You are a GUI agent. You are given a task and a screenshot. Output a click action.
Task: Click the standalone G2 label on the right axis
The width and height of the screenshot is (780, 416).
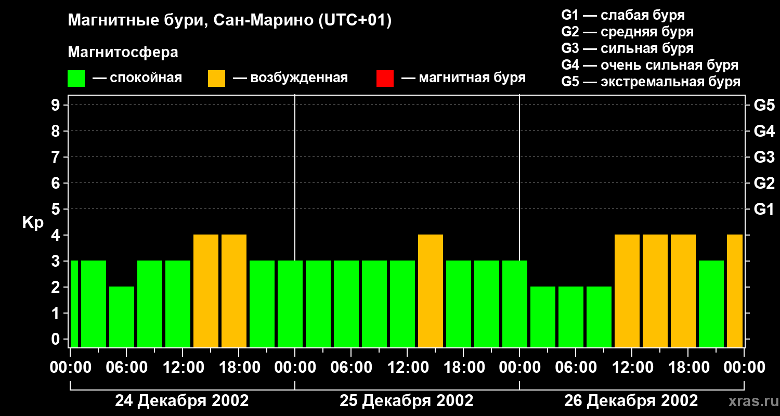pyautogui.click(x=764, y=183)
